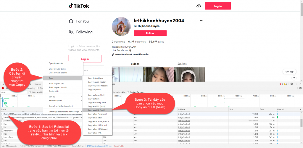Open the third video thumbnail with hood
The image size is (303, 148).
(190, 74)
